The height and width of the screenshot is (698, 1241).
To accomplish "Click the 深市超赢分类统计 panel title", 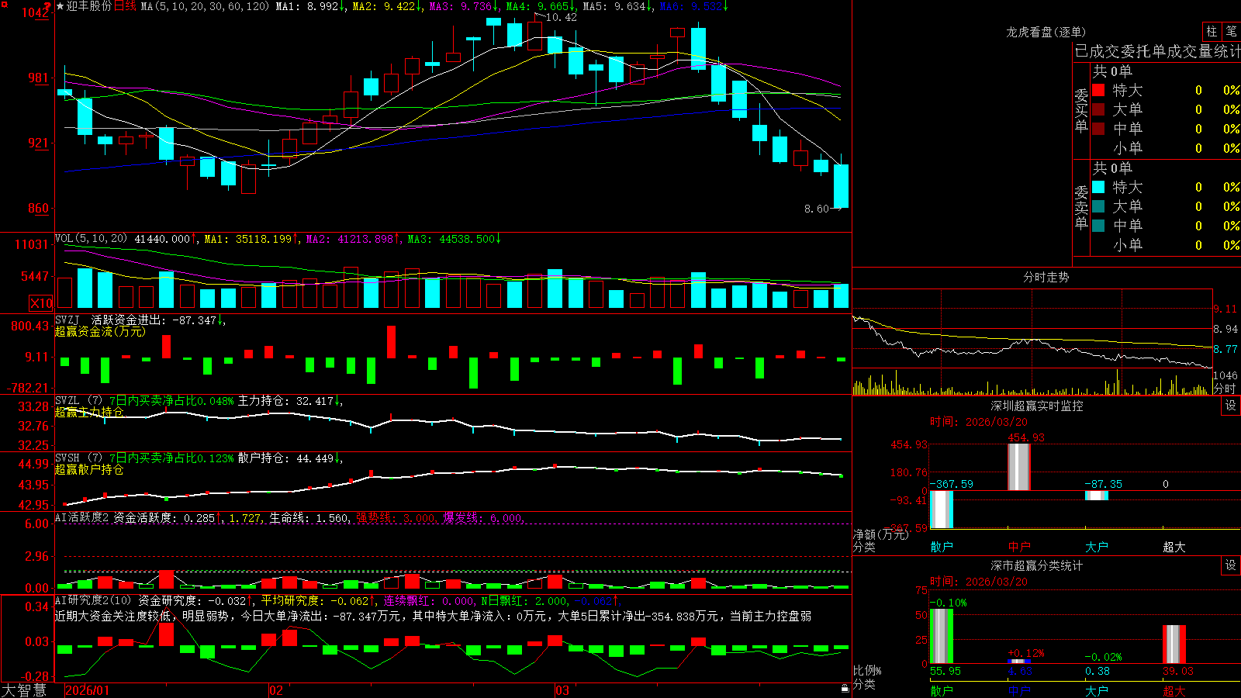I will [x=1037, y=565].
